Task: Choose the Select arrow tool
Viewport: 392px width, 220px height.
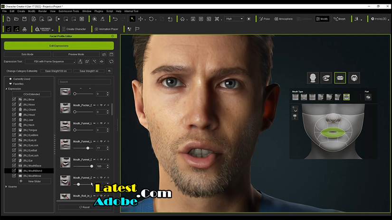Action: pyautogui.click(x=132, y=19)
